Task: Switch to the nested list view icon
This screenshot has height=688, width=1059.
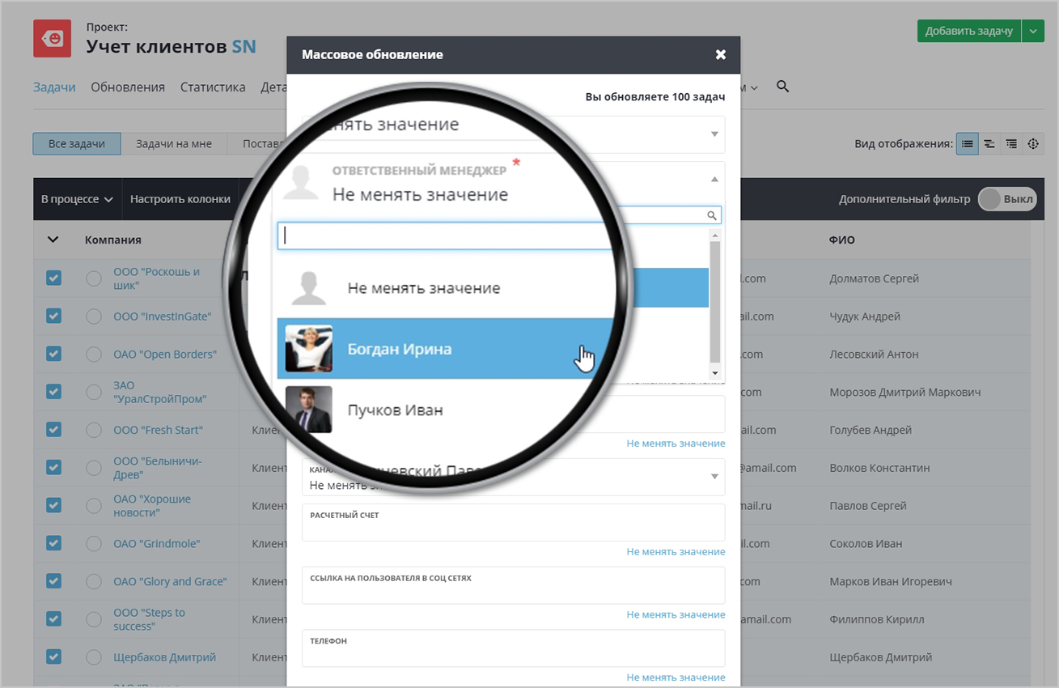Action: [x=1011, y=144]
